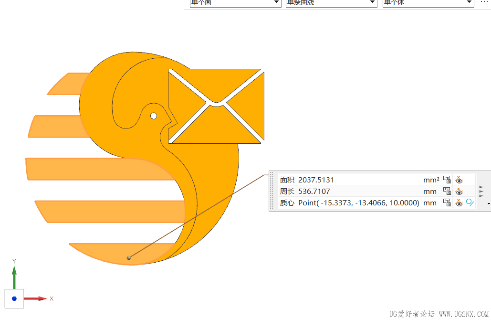
Task: Click the measurement panel drag grip handle
Action: coord(272,191)
